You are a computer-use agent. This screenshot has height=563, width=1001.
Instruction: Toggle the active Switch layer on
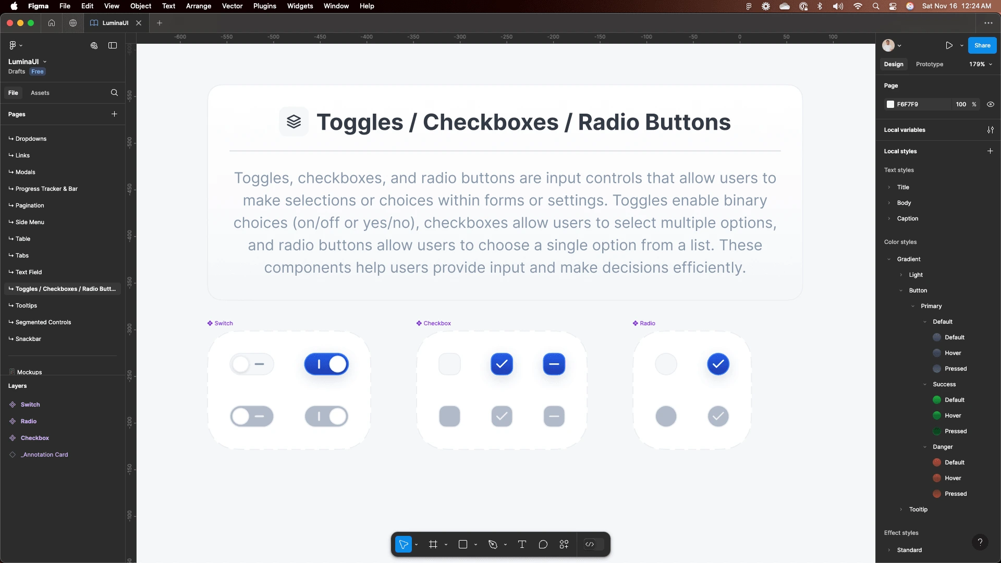pos(326,364)
